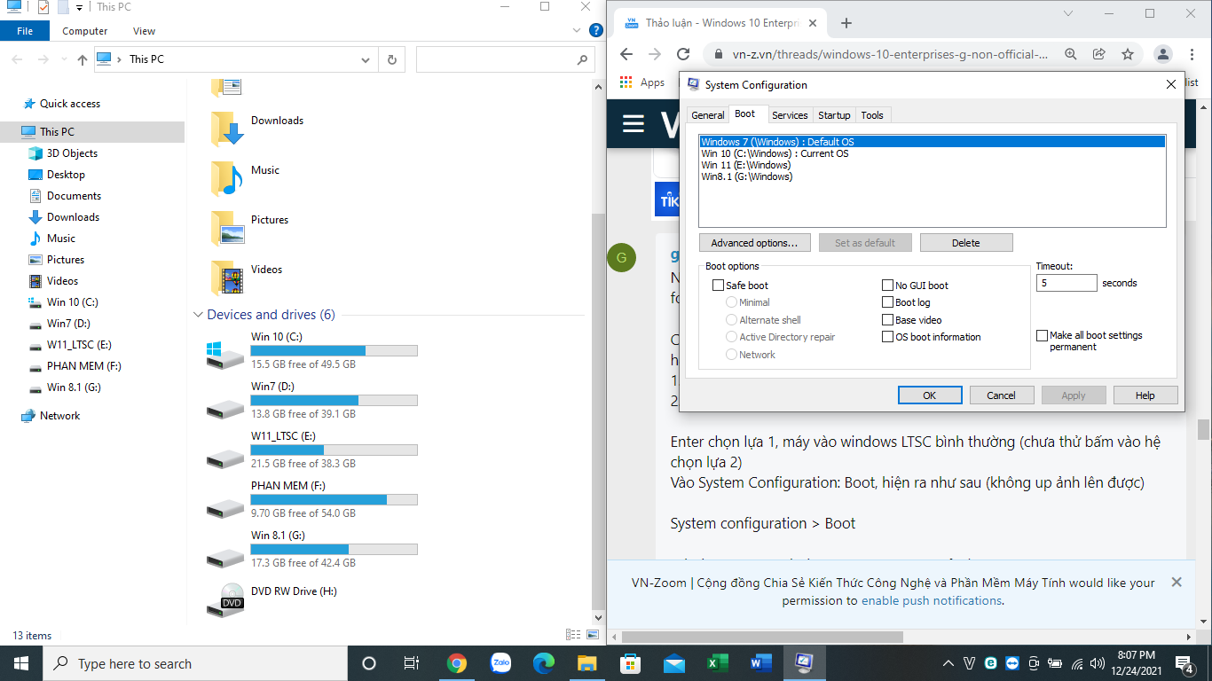Open Word from the taskbar
Viewport: 1212px width, 681px height.
tap(761, 663)
